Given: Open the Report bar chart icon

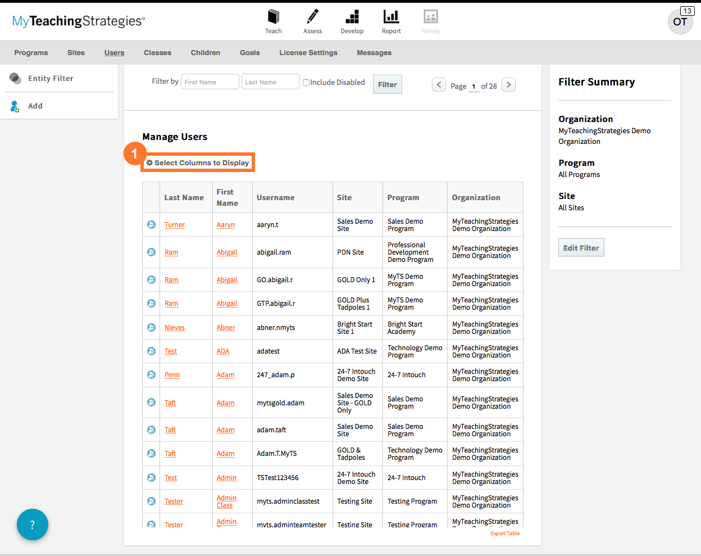Looking at the screenshot, I should [391, 17].
